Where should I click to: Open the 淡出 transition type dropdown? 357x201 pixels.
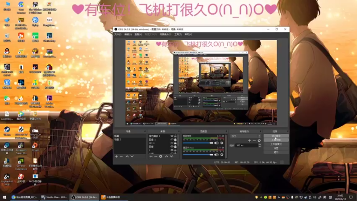click(x=245, y=136)
